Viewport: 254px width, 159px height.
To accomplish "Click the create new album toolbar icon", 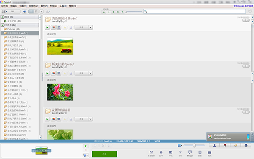I will tap(25, 11).
